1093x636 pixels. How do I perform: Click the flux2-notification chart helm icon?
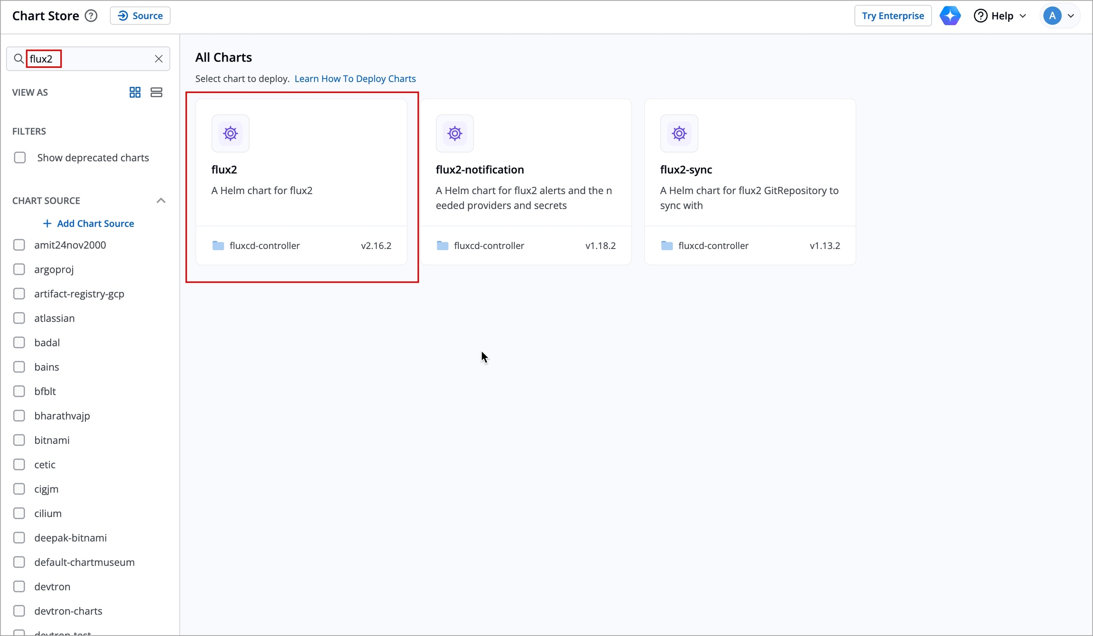tap(454, 133)
